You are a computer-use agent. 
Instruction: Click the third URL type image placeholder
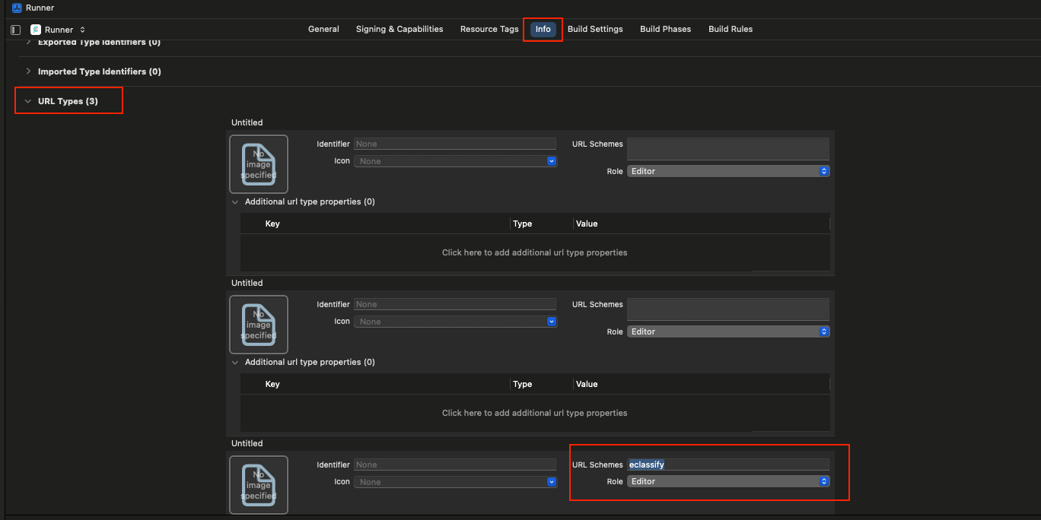pyautogui.click(x=259, y=484)
